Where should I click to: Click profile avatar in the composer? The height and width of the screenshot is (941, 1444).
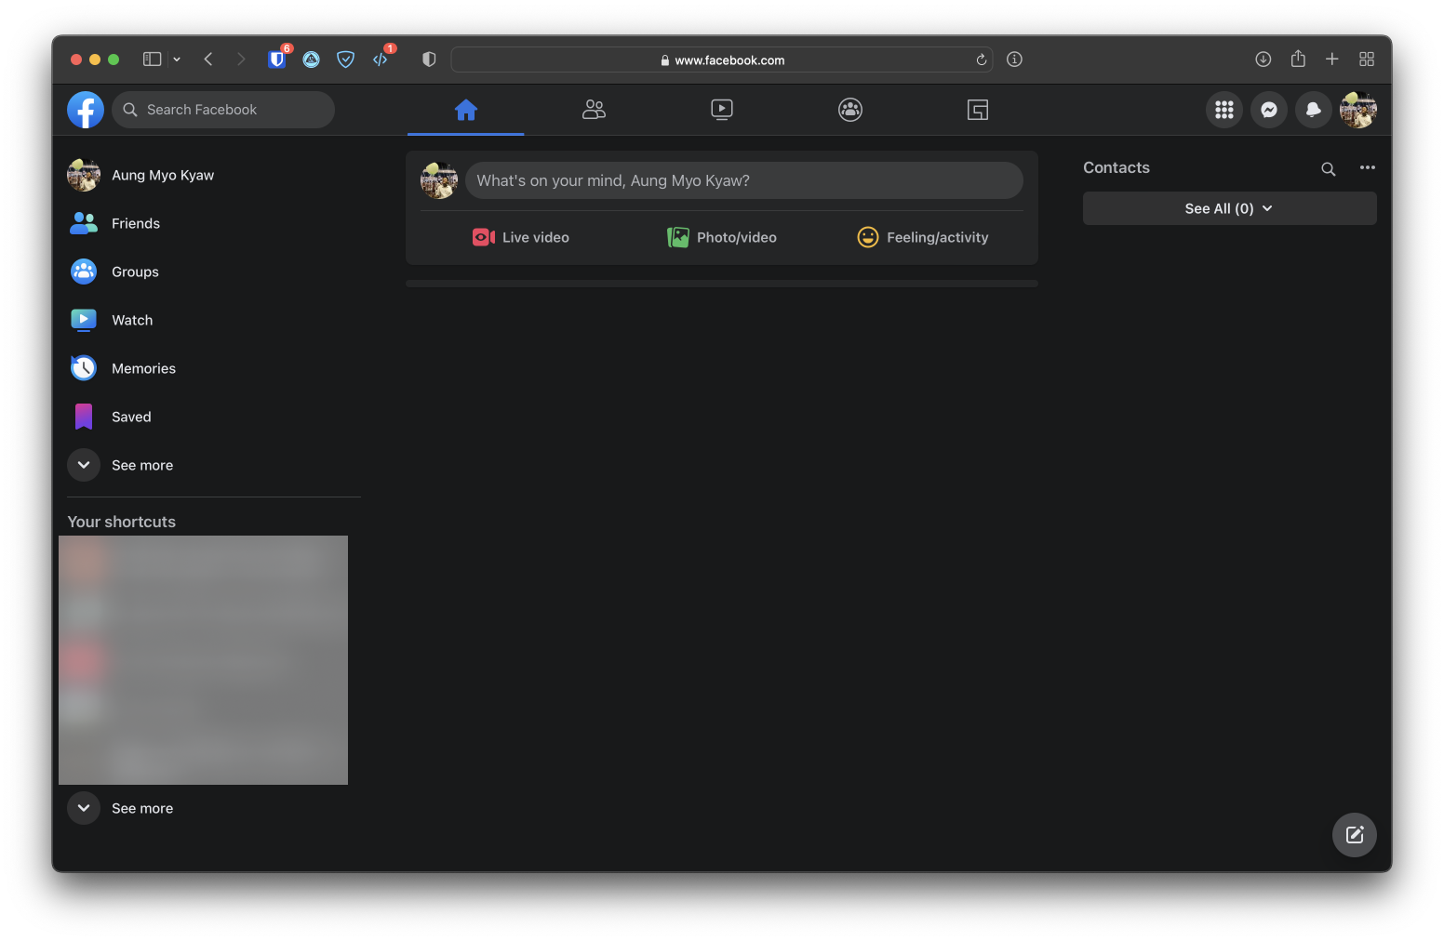click(x=439, y=180)
